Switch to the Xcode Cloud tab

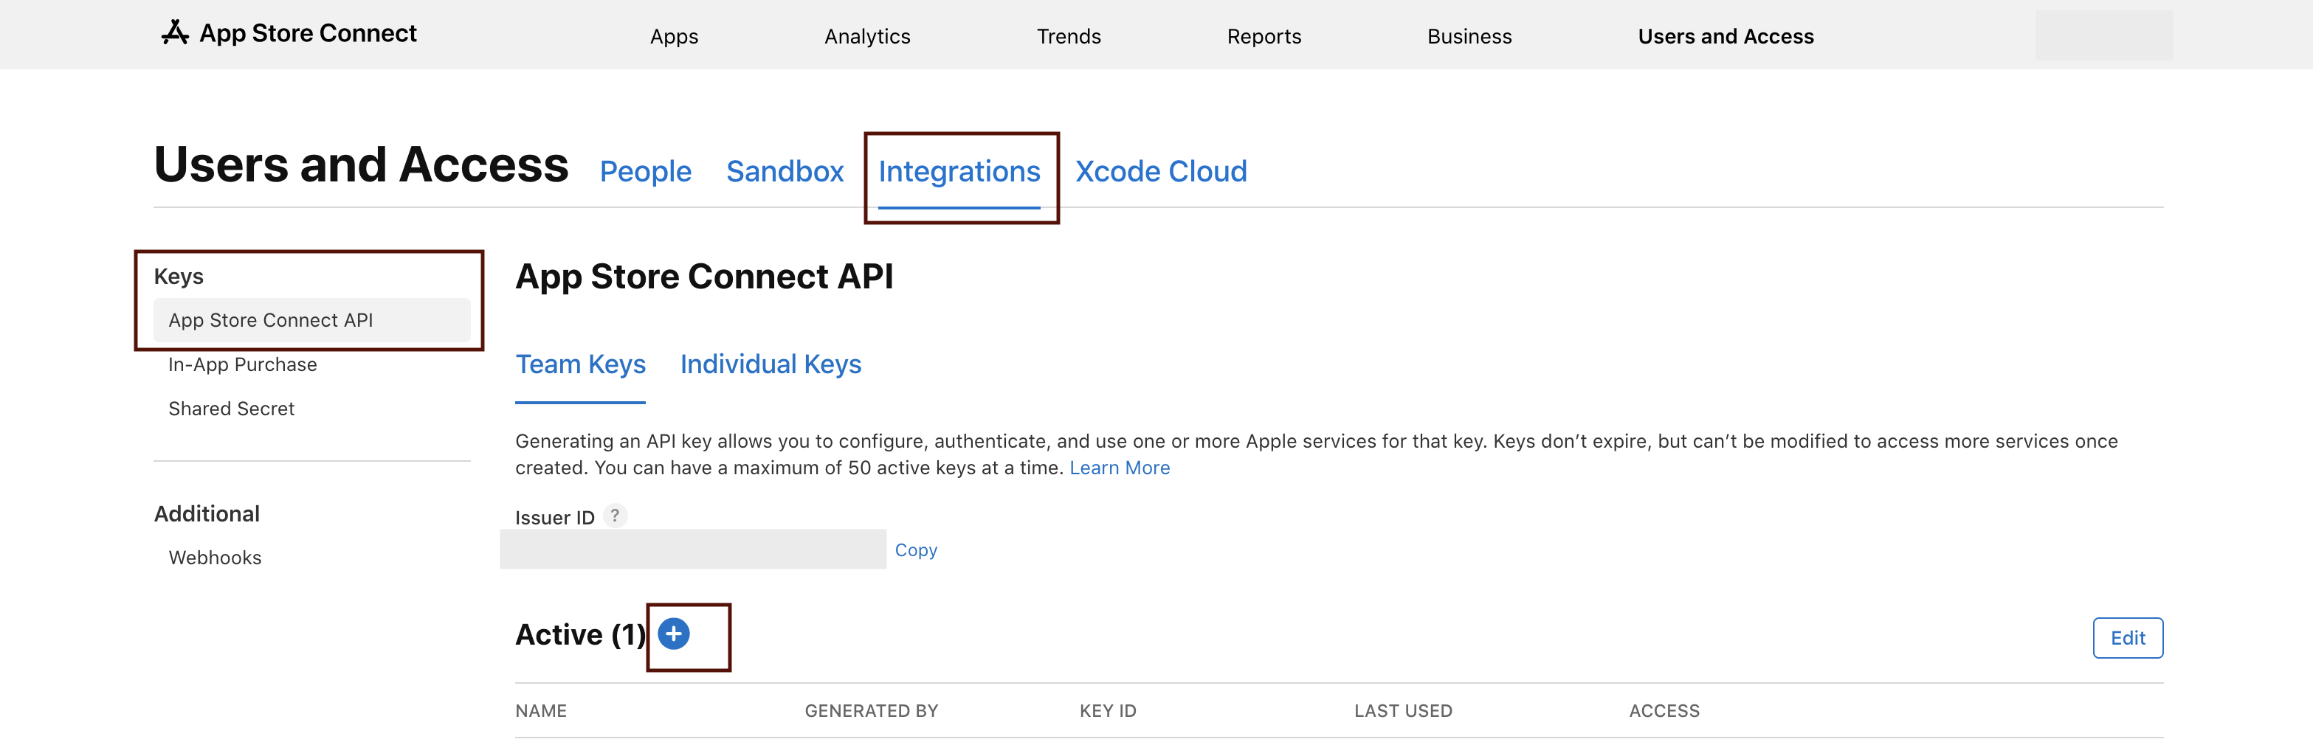[1162, 170]
